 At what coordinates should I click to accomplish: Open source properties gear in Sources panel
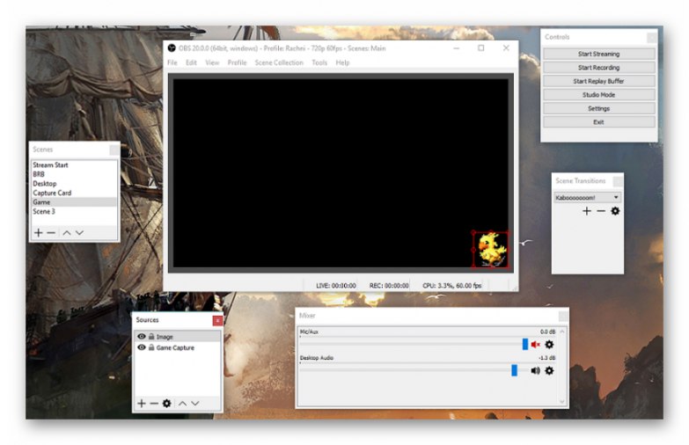point(166,404)
